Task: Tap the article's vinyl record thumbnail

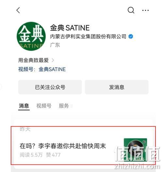Action: click(135, 150)
